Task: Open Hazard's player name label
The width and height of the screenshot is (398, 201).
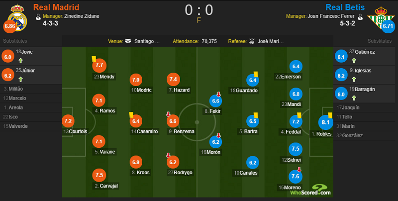Action: point(179,90)
